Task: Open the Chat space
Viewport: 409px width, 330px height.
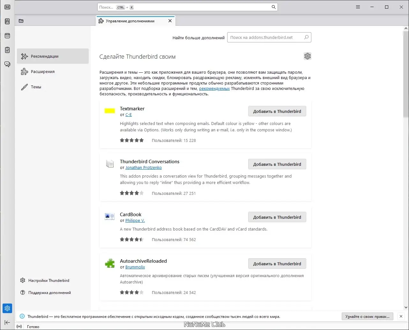Action: coord(7,64)
